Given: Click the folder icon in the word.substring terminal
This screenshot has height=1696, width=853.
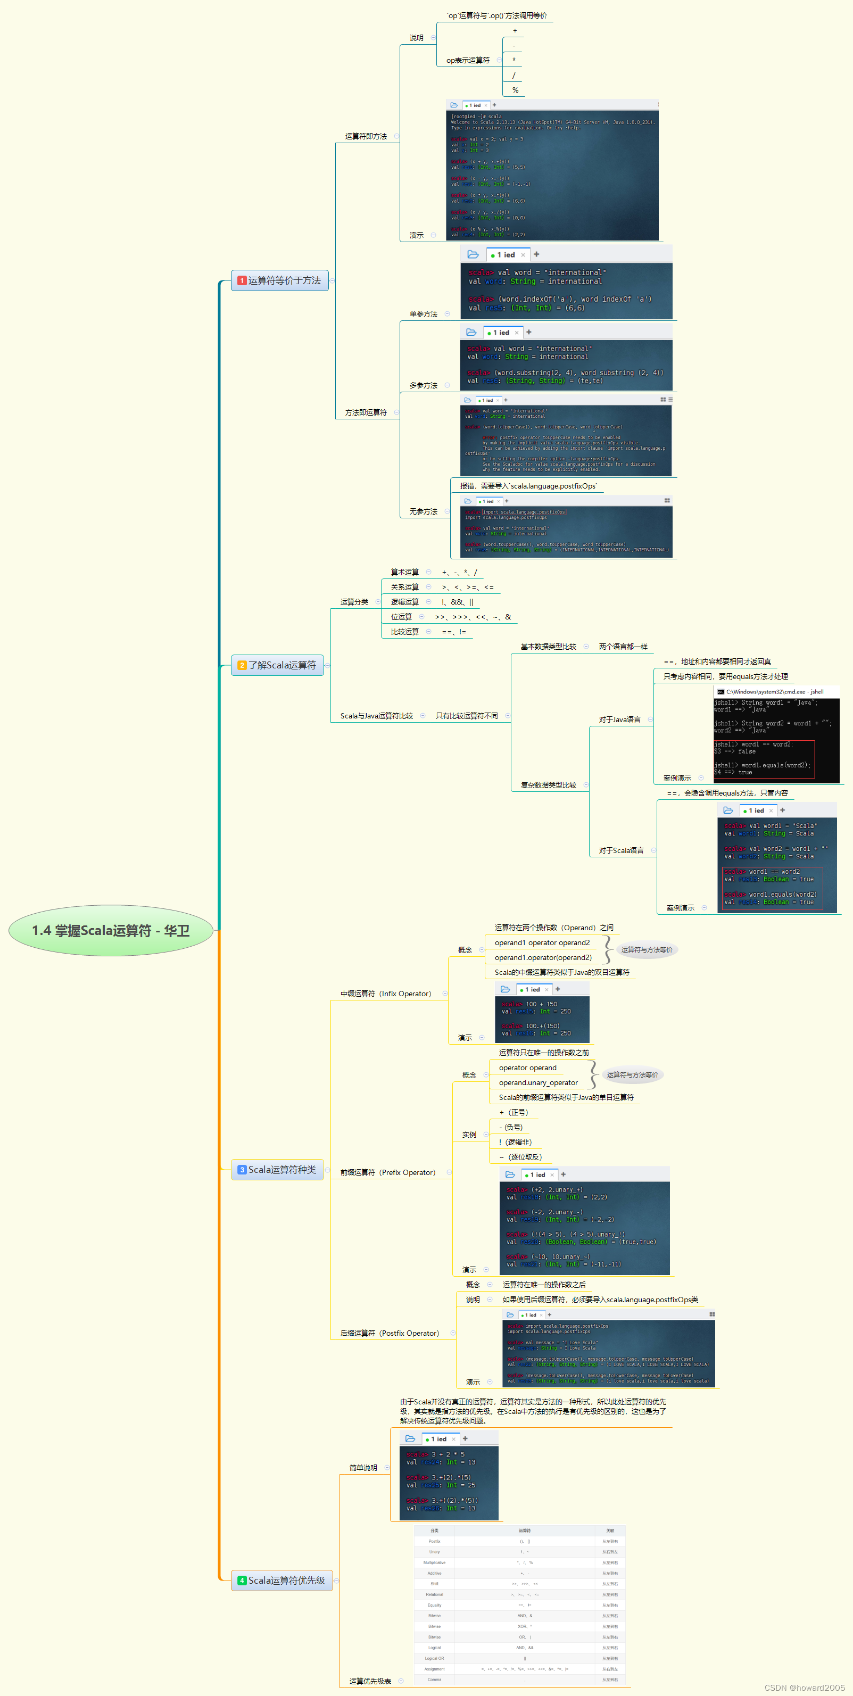Looking at the screenshot, I should coord(471,333).
